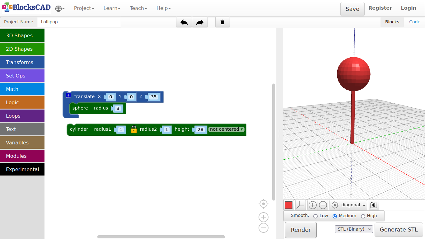Click the Generate STL button

pos(399,230)
